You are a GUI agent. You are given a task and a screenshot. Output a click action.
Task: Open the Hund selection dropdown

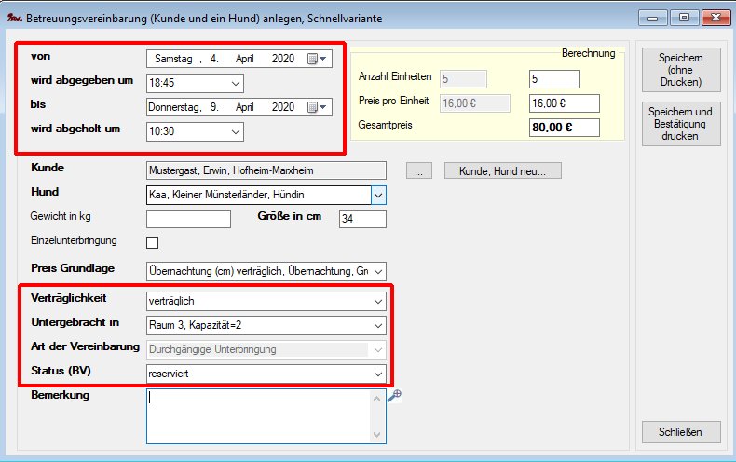pos(377,195)
